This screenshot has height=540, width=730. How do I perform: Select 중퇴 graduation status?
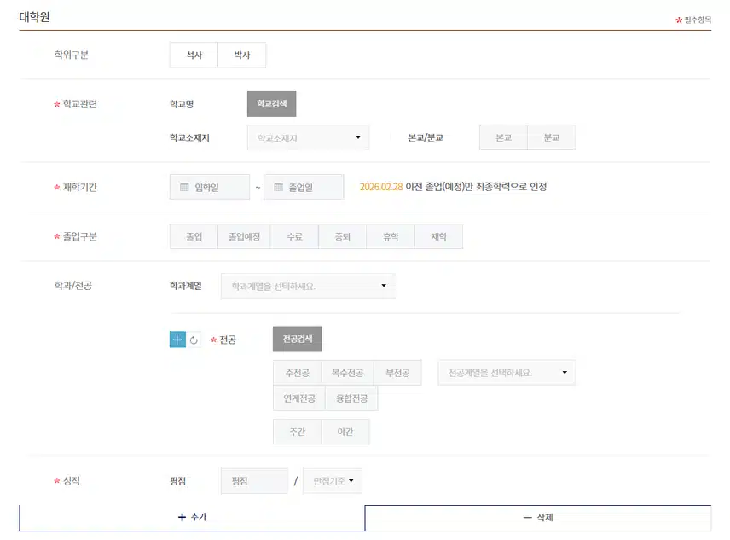[343, 236]
